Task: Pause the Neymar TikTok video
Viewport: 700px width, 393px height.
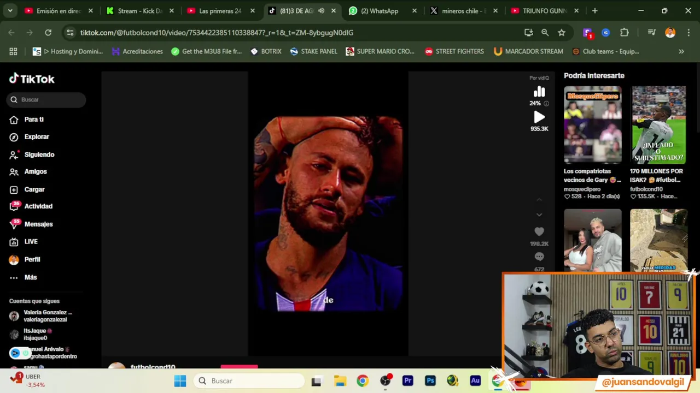Action: pyautogui.click(x=328, y=213)
